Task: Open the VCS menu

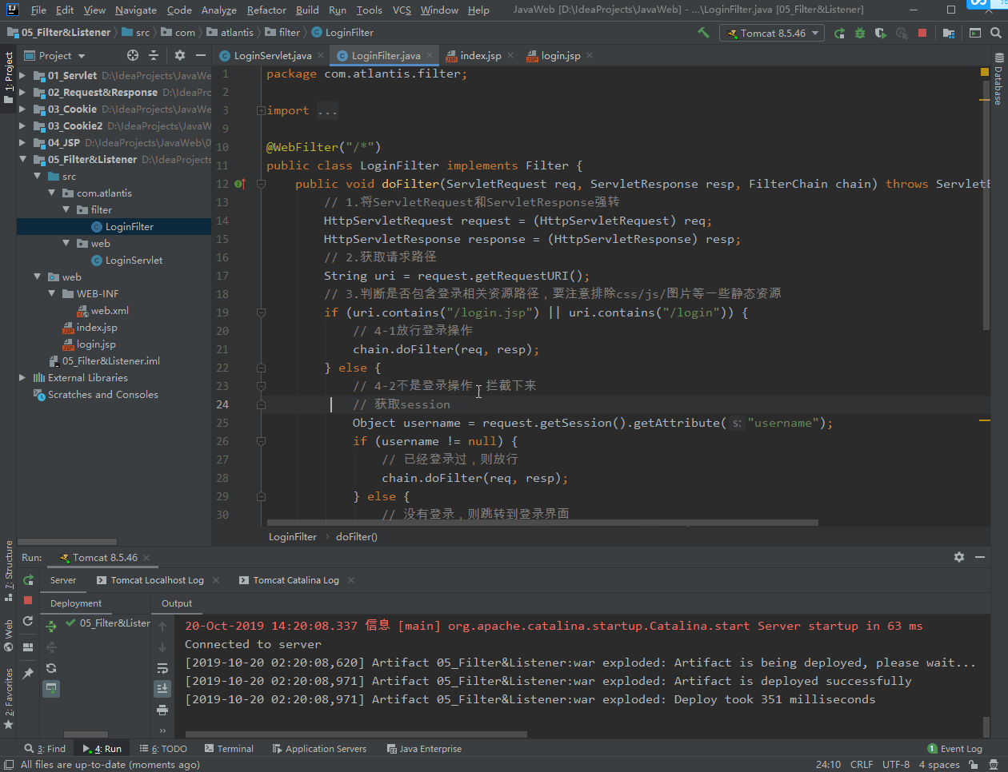Action: tap(402, 10)
